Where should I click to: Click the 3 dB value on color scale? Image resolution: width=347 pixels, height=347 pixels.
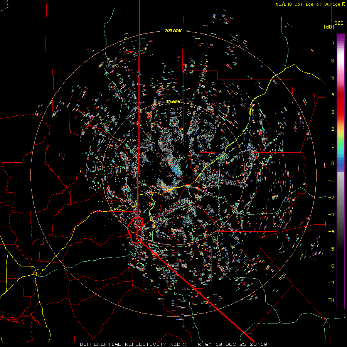click(x=333, y=112)
